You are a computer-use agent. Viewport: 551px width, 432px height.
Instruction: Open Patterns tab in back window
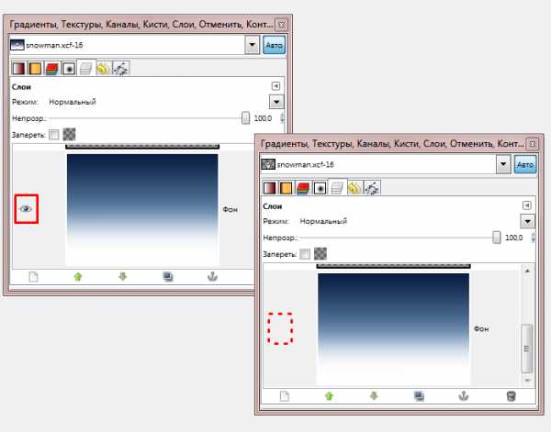[x=35, y=69]
